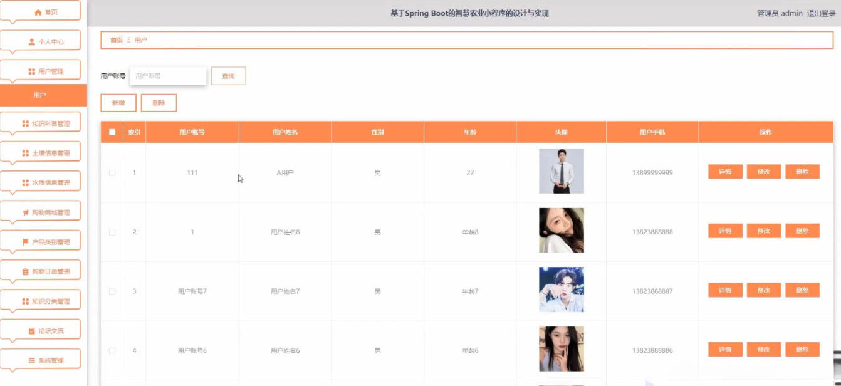Click the list icon beside 系统管理
841x386 pixels.
point(32,360)
